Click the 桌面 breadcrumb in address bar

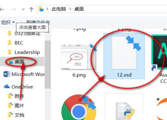click(x=79, y=9)
